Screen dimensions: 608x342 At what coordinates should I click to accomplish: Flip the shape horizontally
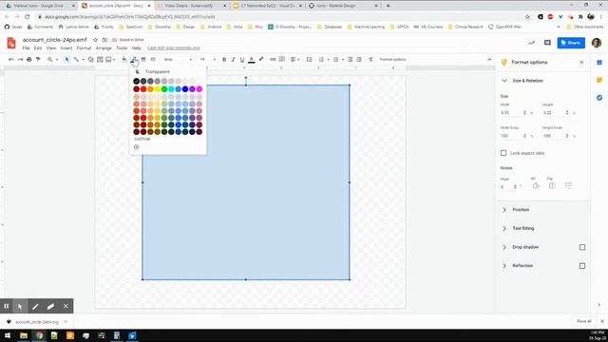pyautogui.click(x=552, y=186)
